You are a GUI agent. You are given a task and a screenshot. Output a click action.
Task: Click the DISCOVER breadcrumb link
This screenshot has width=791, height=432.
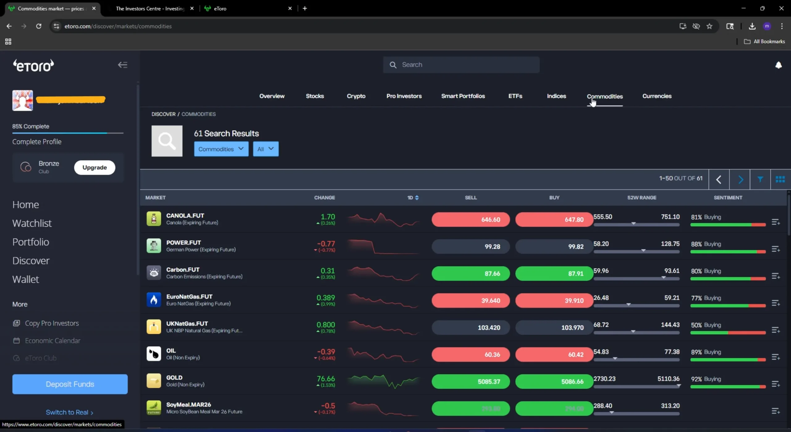coord(163,114)
